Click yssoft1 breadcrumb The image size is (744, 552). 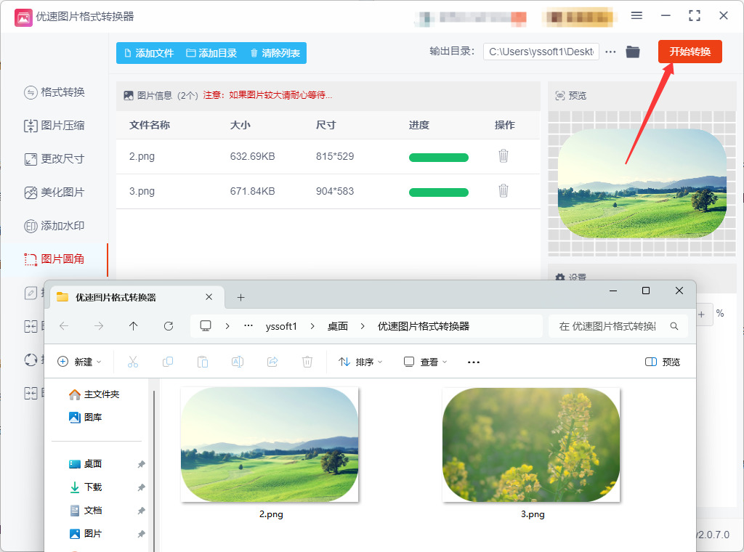(281, 326)
